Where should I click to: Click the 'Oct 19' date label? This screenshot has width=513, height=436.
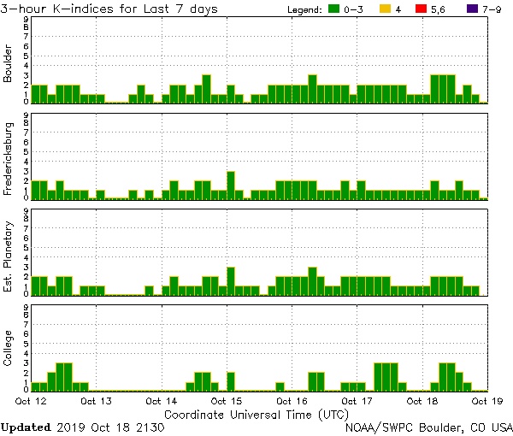(487, 401)
